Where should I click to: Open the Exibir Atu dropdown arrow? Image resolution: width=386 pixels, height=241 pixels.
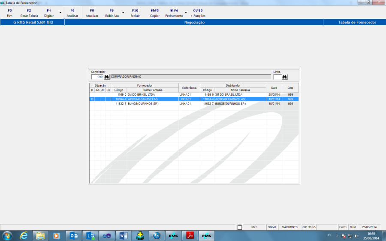(123, 13)
